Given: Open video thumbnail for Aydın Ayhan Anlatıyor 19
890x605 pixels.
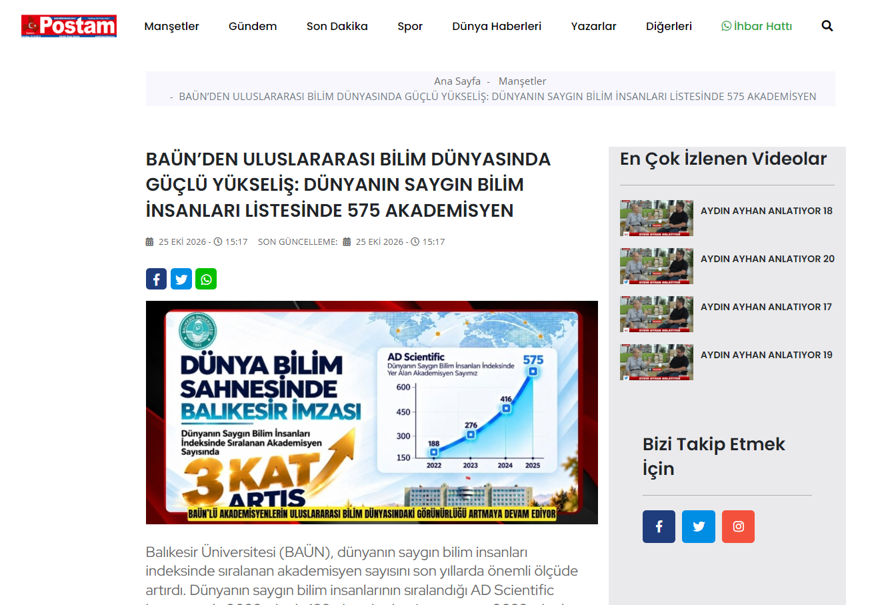Looking at the screenshot, I should pyautogui.click(x=657, y=362).
